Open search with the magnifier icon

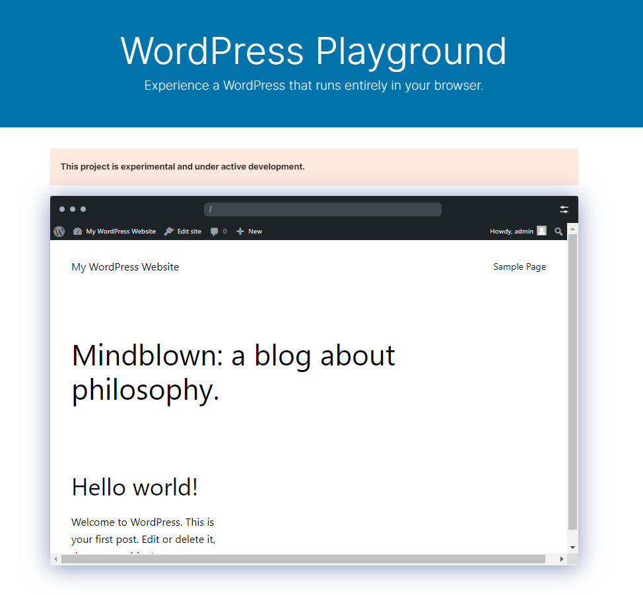[558, 232]
